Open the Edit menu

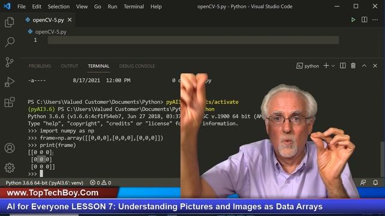click(x=37, y=7)
